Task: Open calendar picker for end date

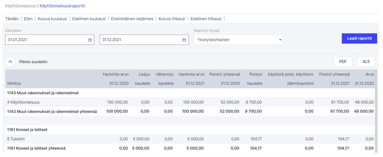Action: click(x=184, y=40)
